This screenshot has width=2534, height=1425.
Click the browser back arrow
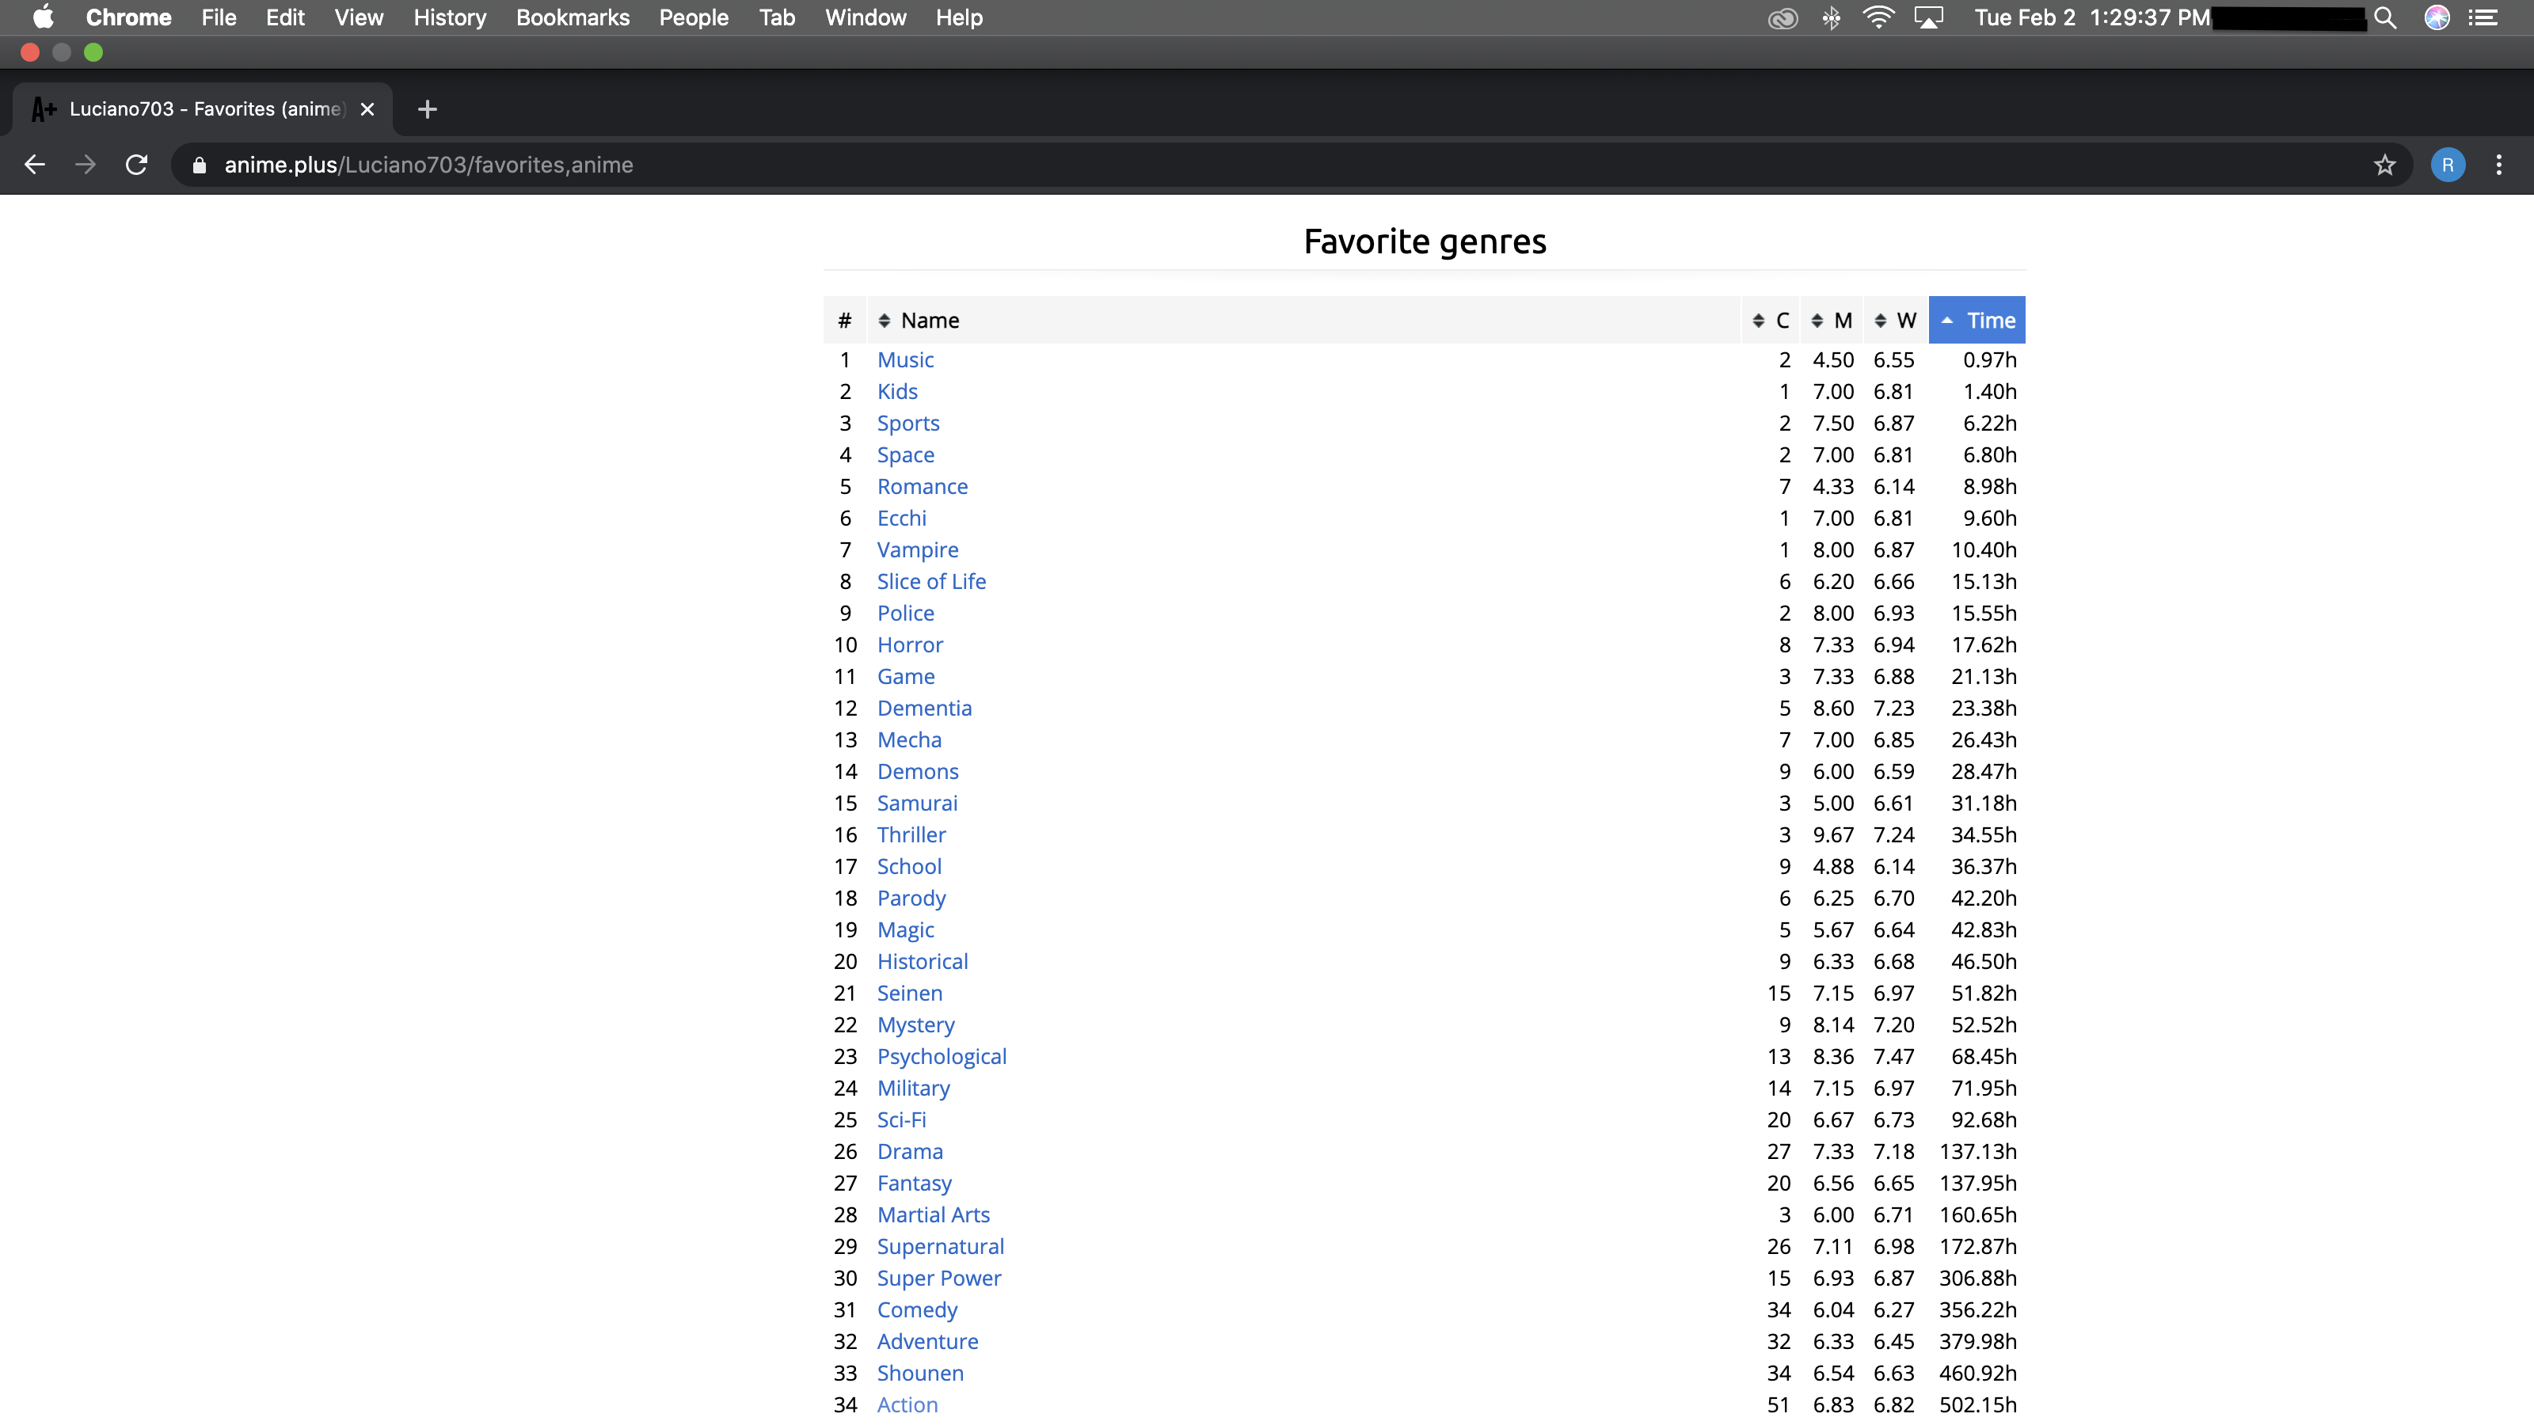point(34,164)
